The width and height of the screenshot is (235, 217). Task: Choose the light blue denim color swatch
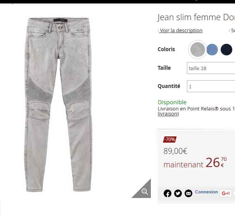pyautogui.click(x=212, y=50)
